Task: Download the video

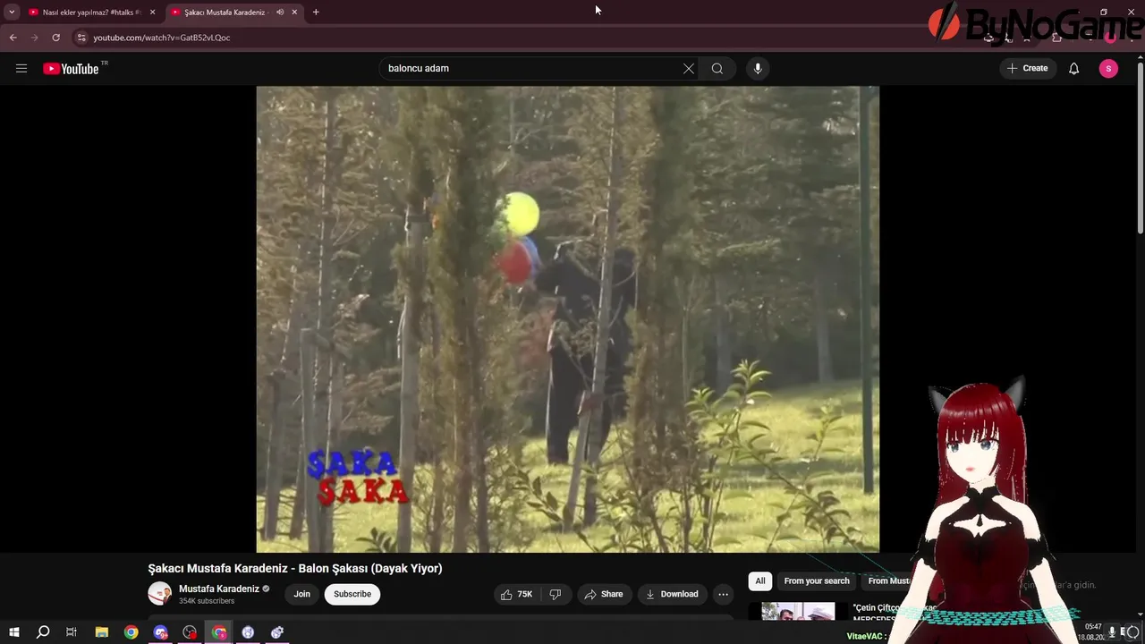Action: (x=672, y=594)
